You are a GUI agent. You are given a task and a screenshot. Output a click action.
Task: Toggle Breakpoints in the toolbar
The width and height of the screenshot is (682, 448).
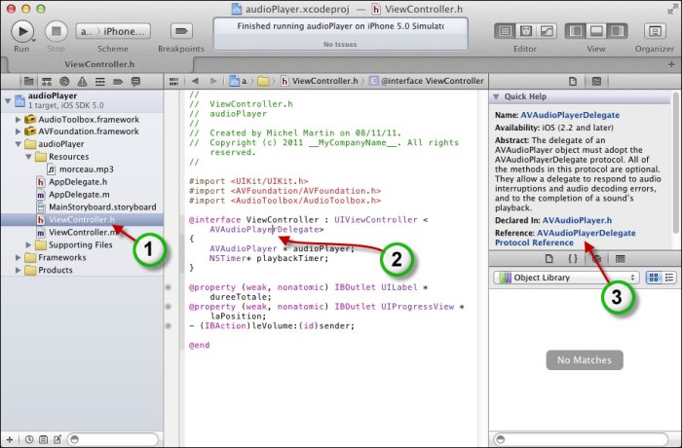[181, 31]
